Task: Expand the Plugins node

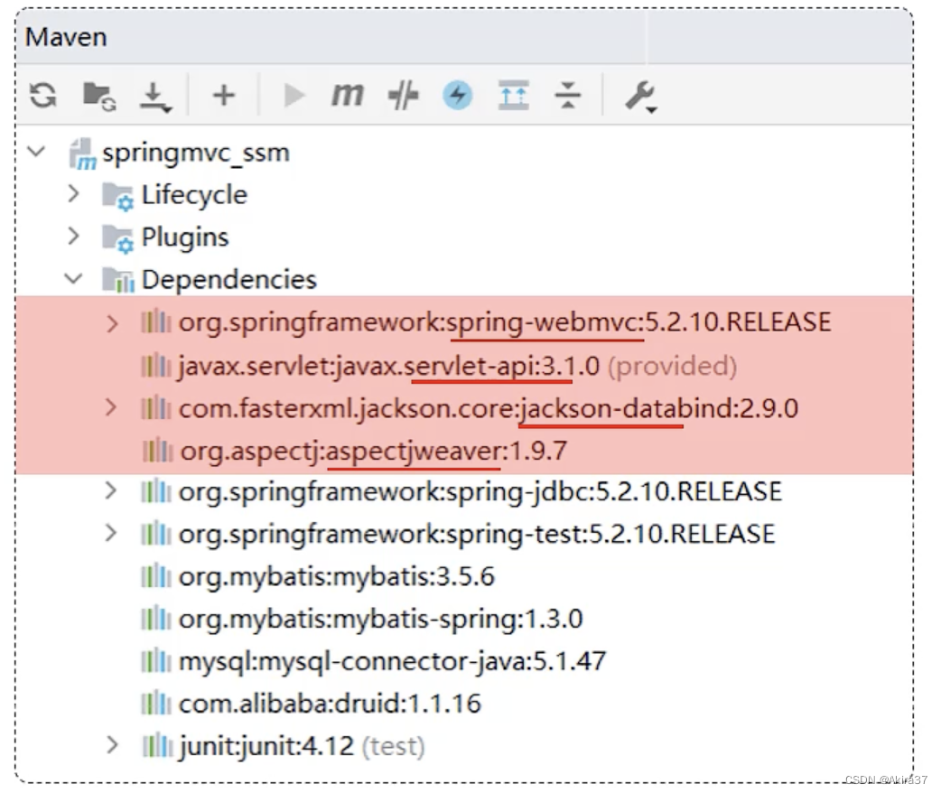Action: 73,236
